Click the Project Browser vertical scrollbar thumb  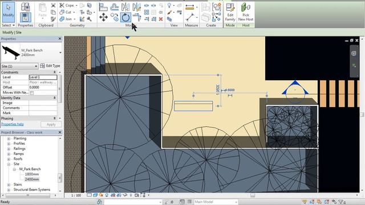point(60,178)
